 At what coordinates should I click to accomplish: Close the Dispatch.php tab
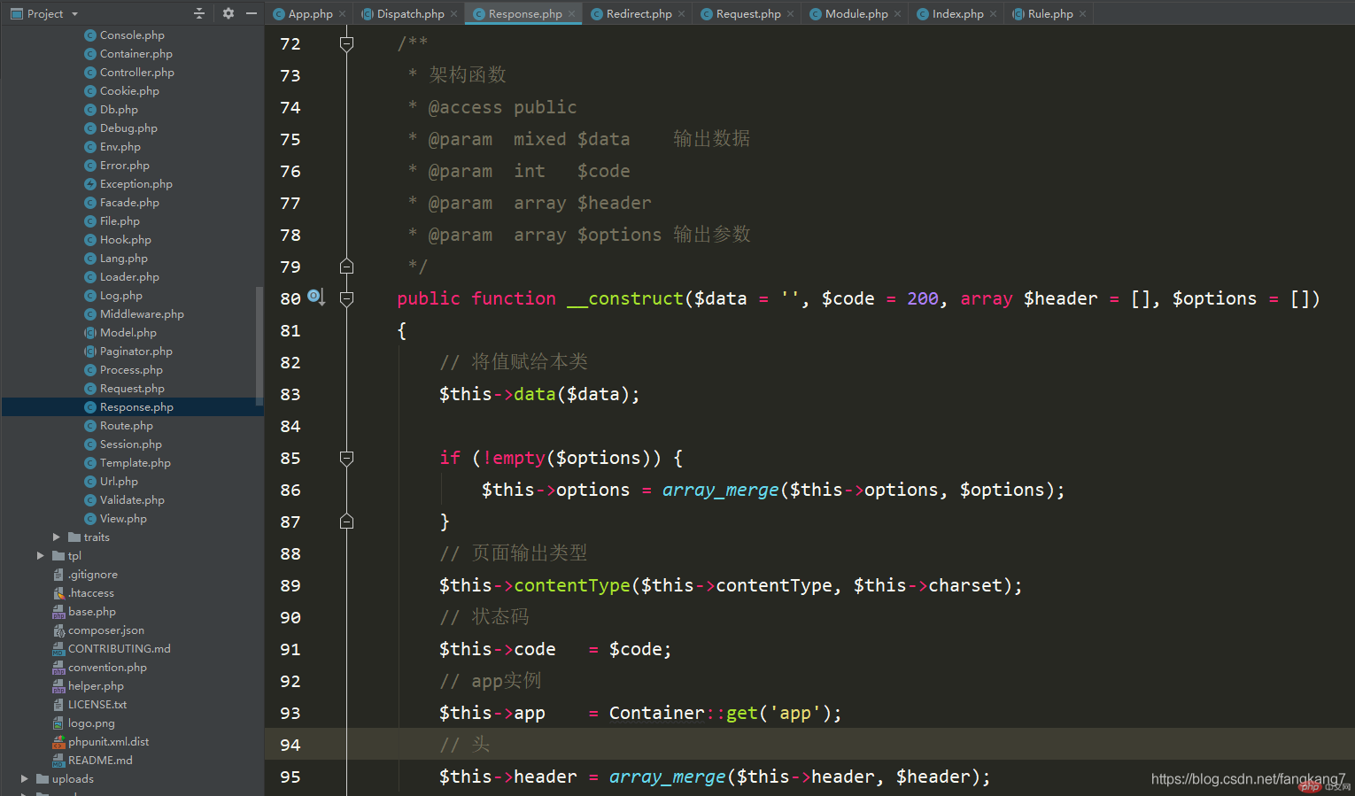pos(453,14)
